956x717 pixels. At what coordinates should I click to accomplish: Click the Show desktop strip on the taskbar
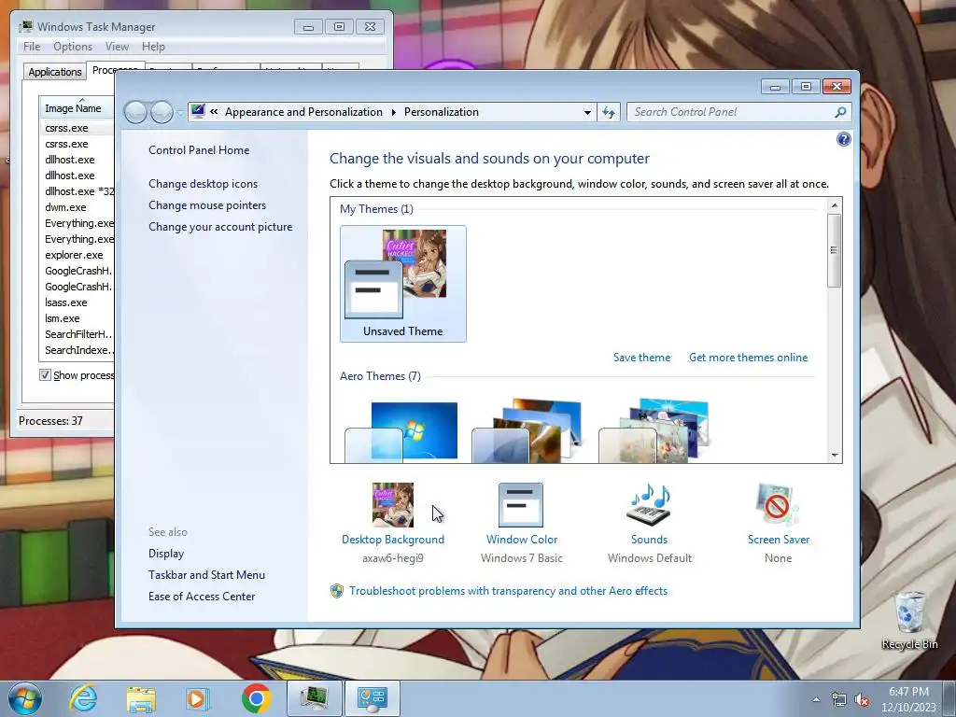(x=951, y=698)
